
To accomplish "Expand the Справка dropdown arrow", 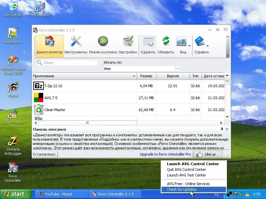I will pos(207,46).
